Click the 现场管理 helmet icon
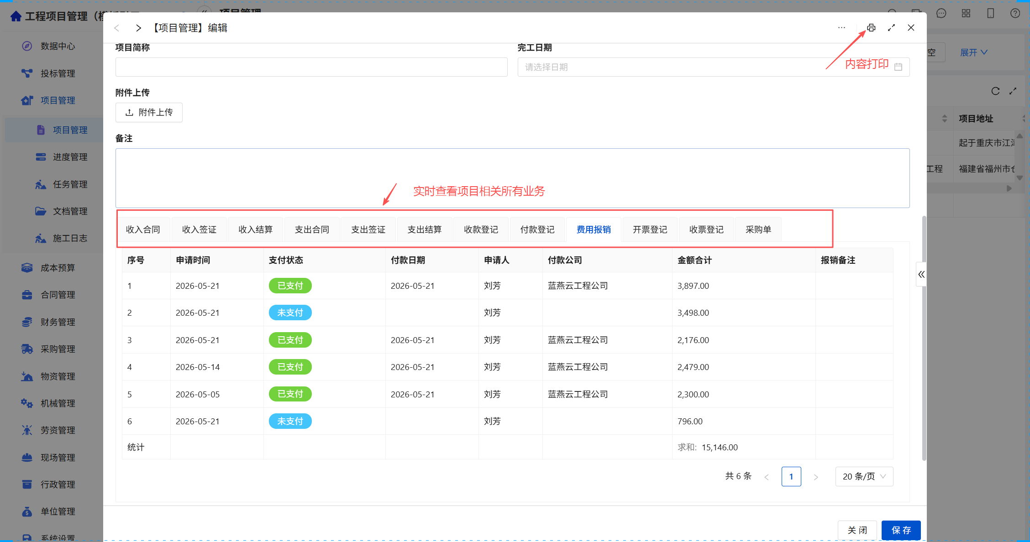 pos(27,457)
